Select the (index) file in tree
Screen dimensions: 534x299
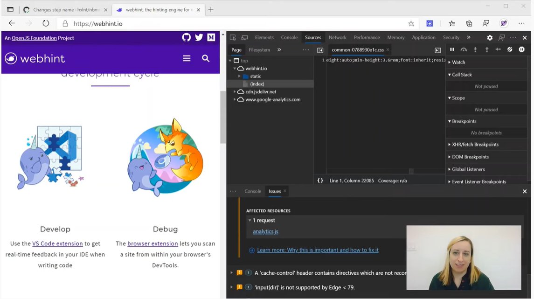[x=257, y=84]
